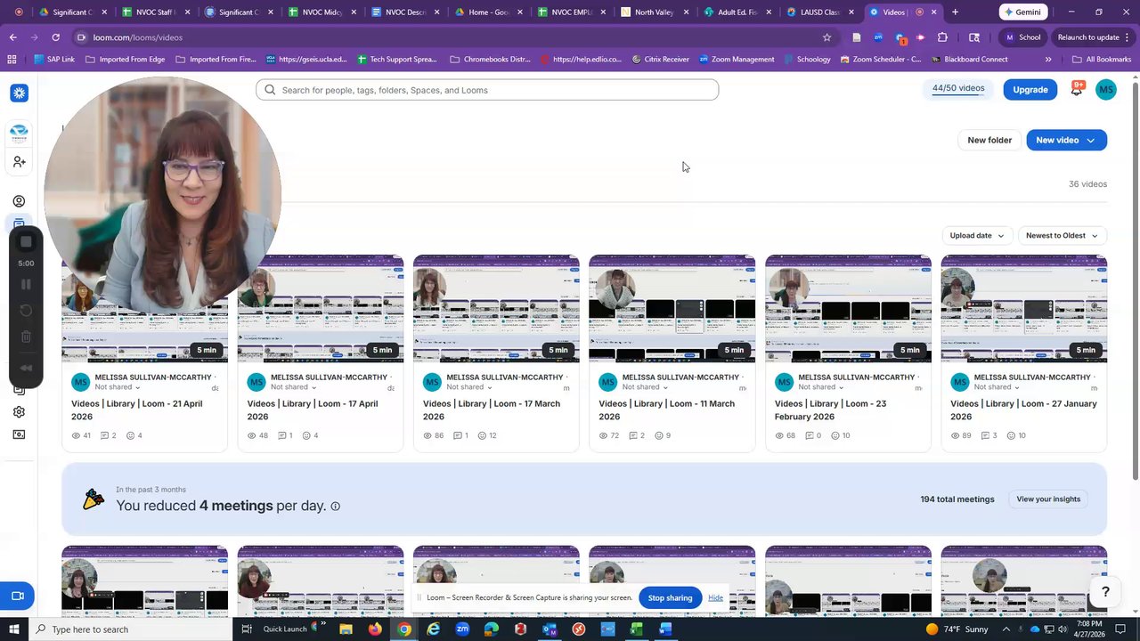Click the info icon beside meetings per day

335,507
